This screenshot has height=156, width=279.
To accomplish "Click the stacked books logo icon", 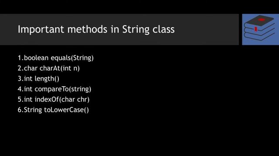I will pos(260,28).
